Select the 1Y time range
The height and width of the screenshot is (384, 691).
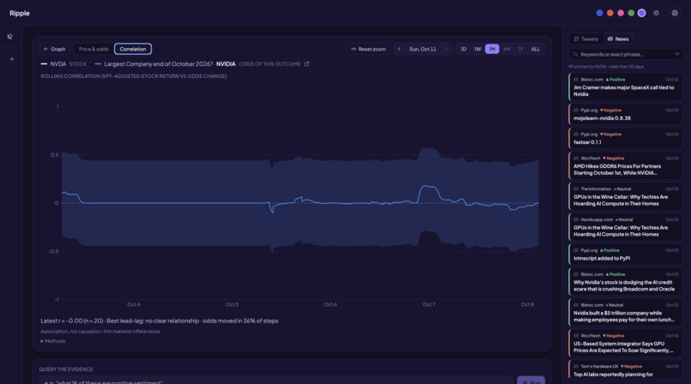[520, 49]
